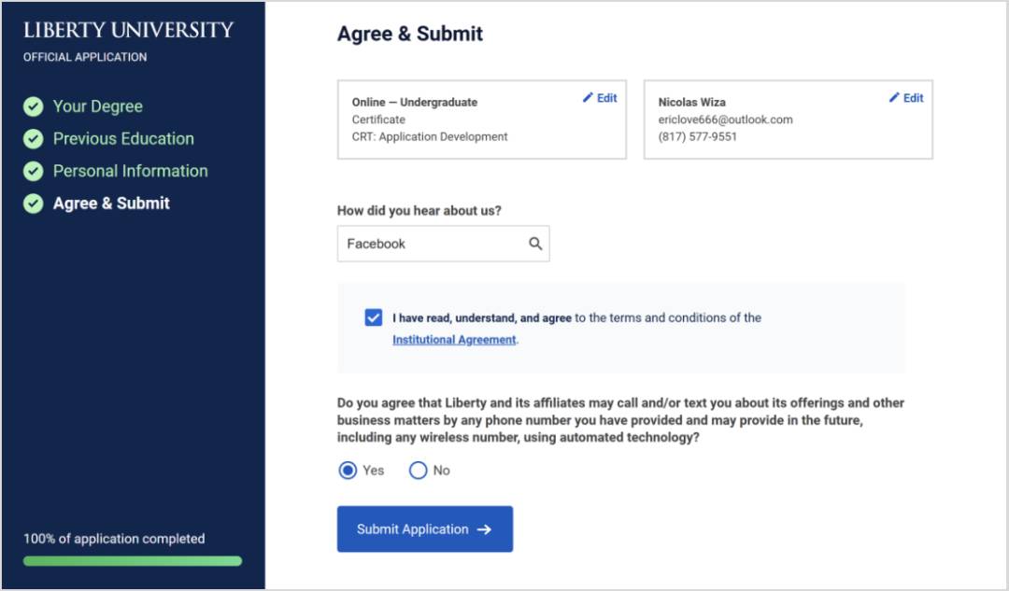Click the checkmark icon next to Previous Education

[34, 139]
